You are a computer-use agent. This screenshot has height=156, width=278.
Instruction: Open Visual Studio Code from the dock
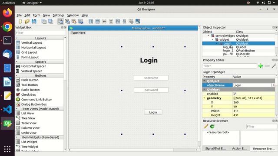click(7, 110)
